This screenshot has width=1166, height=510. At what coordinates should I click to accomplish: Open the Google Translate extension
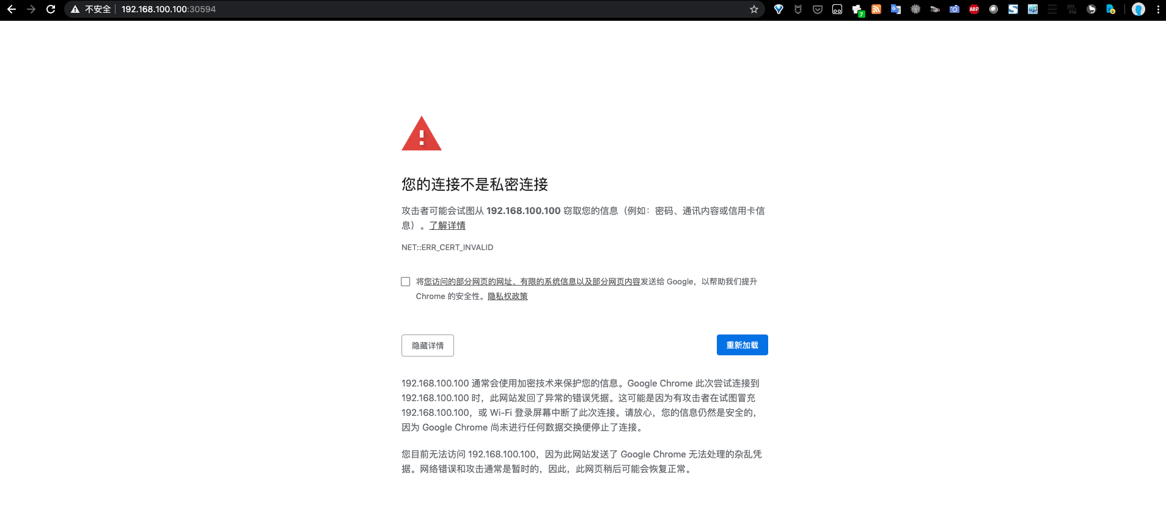click(896, 9)
